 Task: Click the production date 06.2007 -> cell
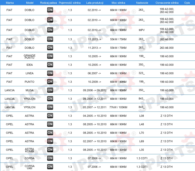coord(94,73)
